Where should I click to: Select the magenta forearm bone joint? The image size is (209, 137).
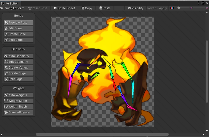71,76
